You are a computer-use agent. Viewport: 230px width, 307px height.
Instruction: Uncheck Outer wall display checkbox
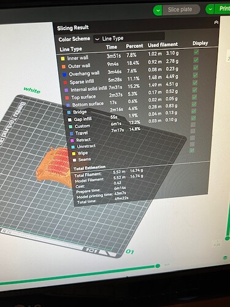point(196,60)
